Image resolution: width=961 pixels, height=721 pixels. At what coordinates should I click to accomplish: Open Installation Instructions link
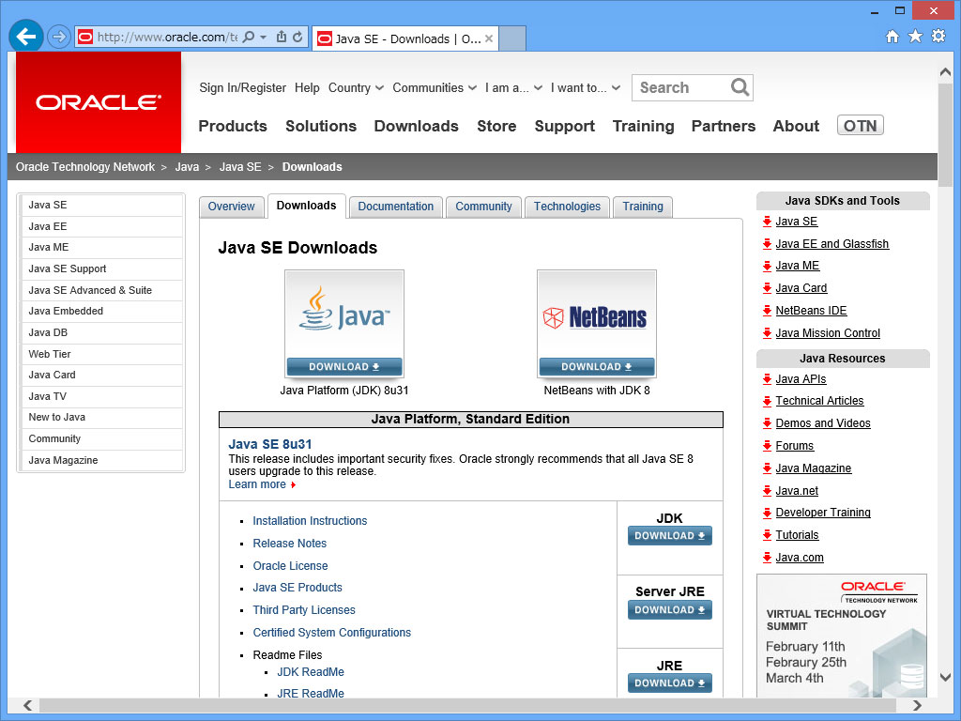pyautogui.click(x=310, y=520)
